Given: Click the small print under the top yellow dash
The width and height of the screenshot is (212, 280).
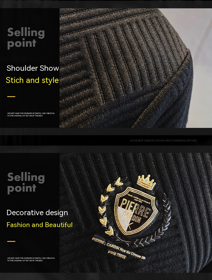Looking at the screenshot, I should click(31, 114).
